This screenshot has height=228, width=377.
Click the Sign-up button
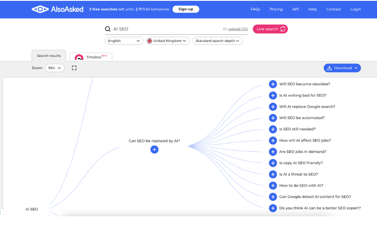(186, 9)
